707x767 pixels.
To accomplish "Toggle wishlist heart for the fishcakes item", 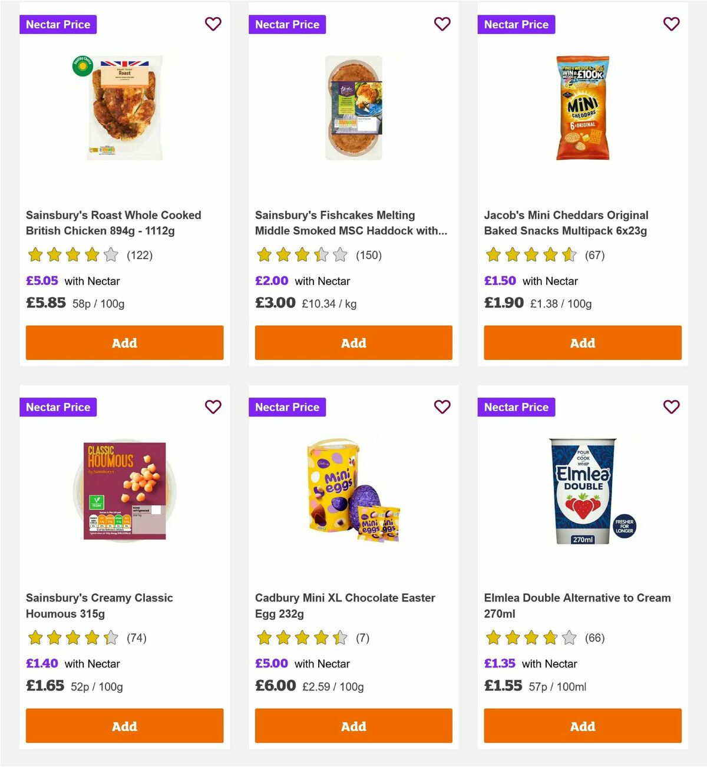I will click(x=442, y=24).
